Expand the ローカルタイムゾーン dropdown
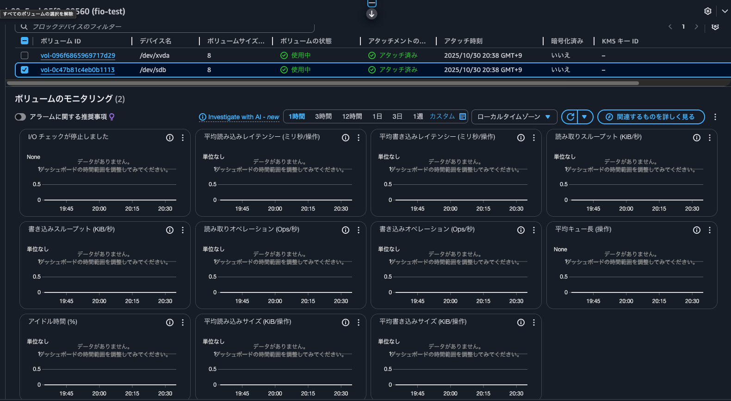The height and width of the screenshot is (401, 731). click(514, 117)
